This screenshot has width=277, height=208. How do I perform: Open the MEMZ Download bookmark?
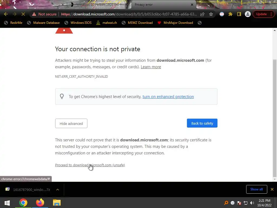click(137, 23)
